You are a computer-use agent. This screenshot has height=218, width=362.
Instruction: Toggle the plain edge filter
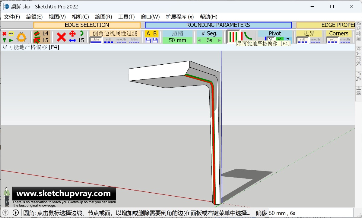pyautogui.click(x=96, y=40)
